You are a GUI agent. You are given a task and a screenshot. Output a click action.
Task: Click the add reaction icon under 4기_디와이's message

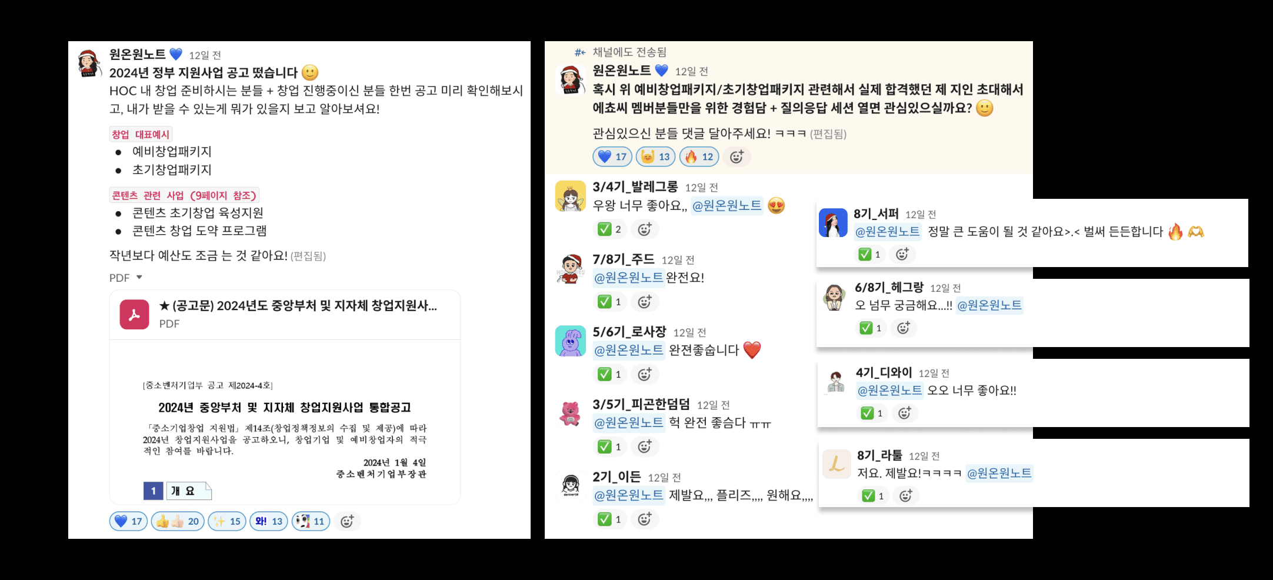tap(905, 413)
